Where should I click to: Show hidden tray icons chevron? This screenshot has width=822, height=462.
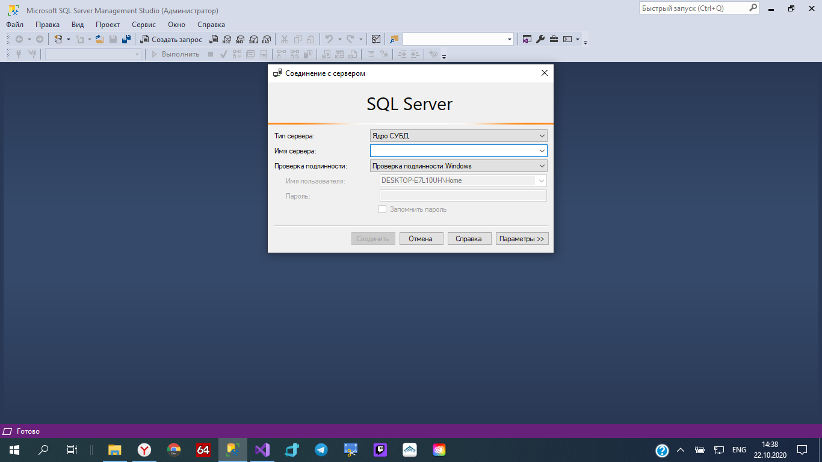[x=681, y=450]
